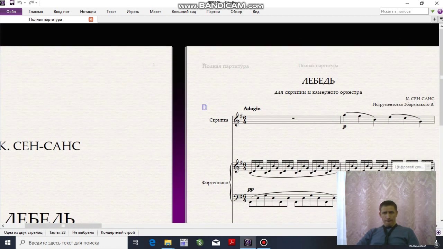Open the Файл tab
The width and height of the screenshot is (443, 249).
(11, 11)
